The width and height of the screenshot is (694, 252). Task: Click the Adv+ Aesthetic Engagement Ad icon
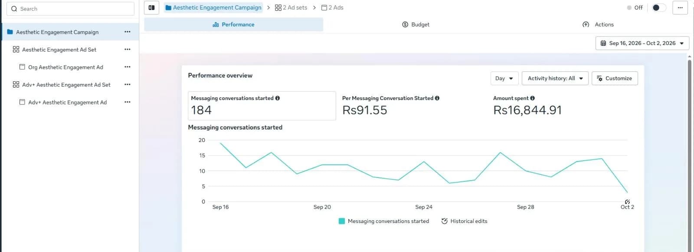[22, 102]
